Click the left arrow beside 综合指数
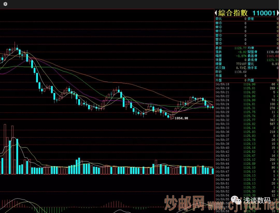The height and width of the screenshot is (213, 280). click(216, 13)
